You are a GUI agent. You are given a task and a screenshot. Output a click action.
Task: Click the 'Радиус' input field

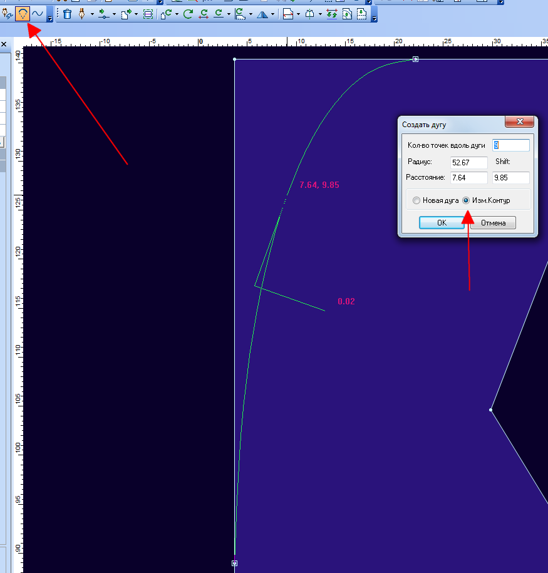point(469,162)
